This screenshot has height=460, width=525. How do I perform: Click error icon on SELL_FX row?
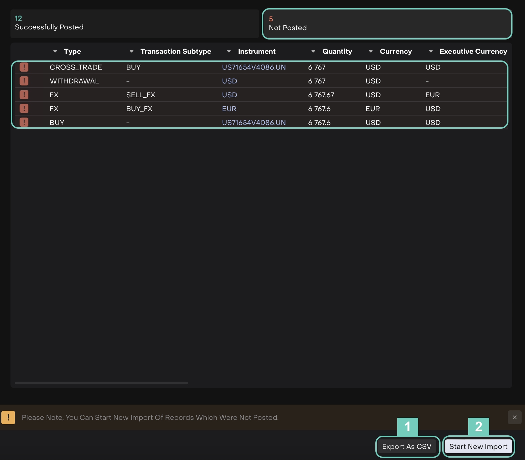tap(24, 95)
